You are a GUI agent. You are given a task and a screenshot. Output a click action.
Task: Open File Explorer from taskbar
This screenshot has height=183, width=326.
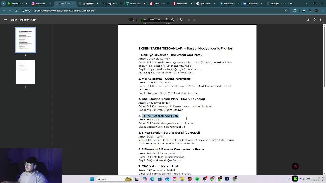[182, 179]
